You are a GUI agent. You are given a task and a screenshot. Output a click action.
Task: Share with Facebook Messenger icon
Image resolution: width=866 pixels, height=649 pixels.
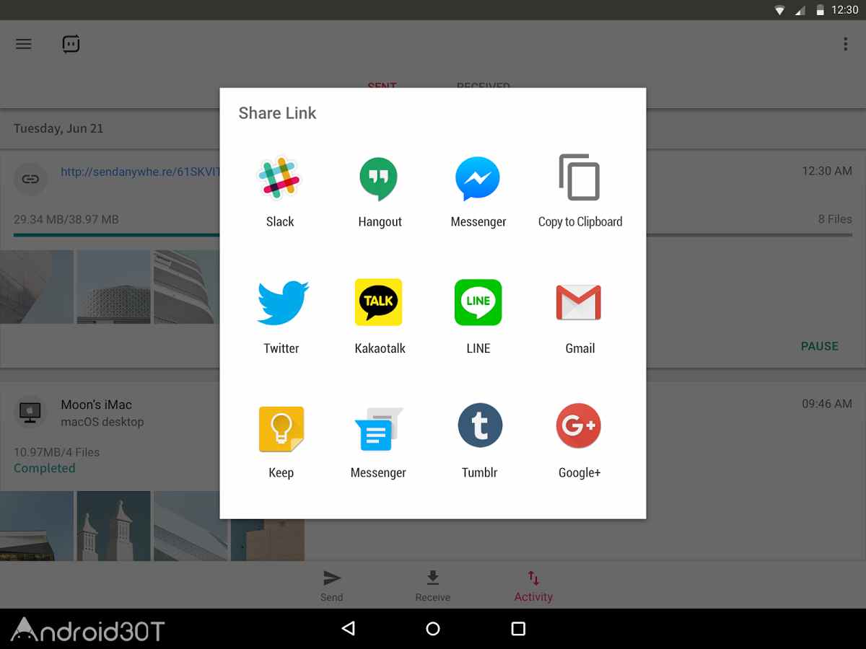coord(478,179)
